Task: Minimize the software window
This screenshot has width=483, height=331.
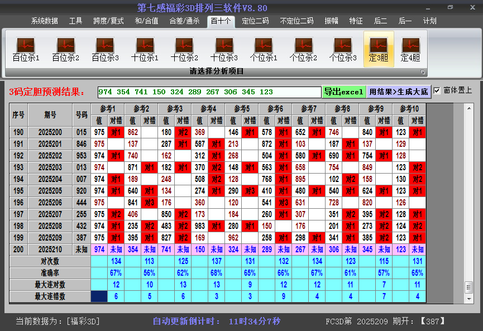Action: 428,8
